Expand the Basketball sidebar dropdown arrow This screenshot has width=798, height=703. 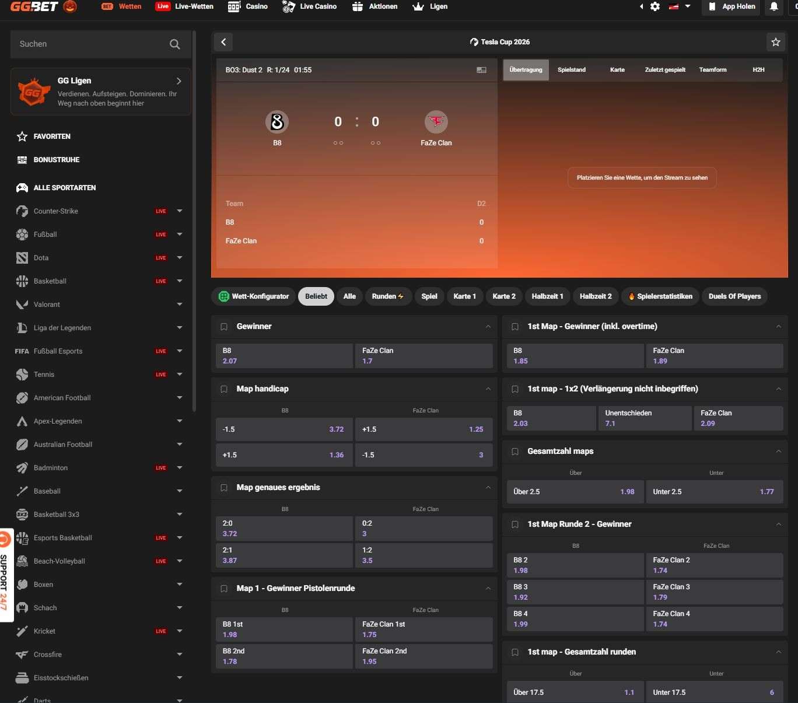click(x=180, y=281)
